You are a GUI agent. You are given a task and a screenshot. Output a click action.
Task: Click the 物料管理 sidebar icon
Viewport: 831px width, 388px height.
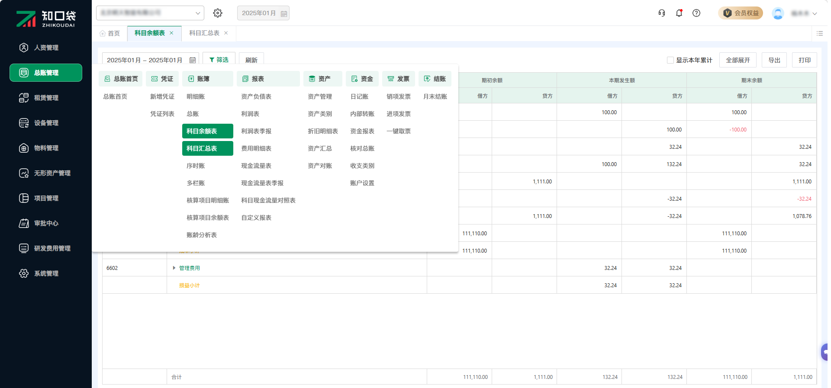[24, 148]
